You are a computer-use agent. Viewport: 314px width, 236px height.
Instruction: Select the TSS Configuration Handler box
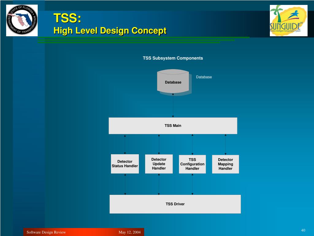coord(192,164)
